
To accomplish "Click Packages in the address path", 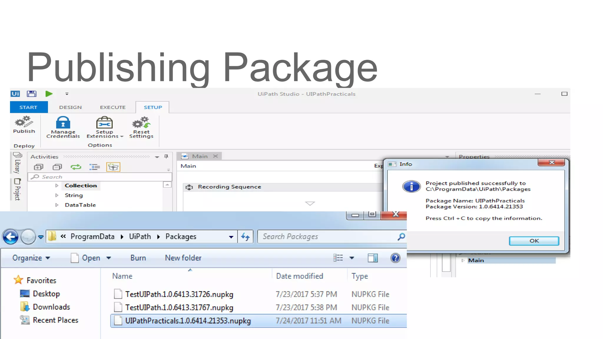I will coord(181,237).
